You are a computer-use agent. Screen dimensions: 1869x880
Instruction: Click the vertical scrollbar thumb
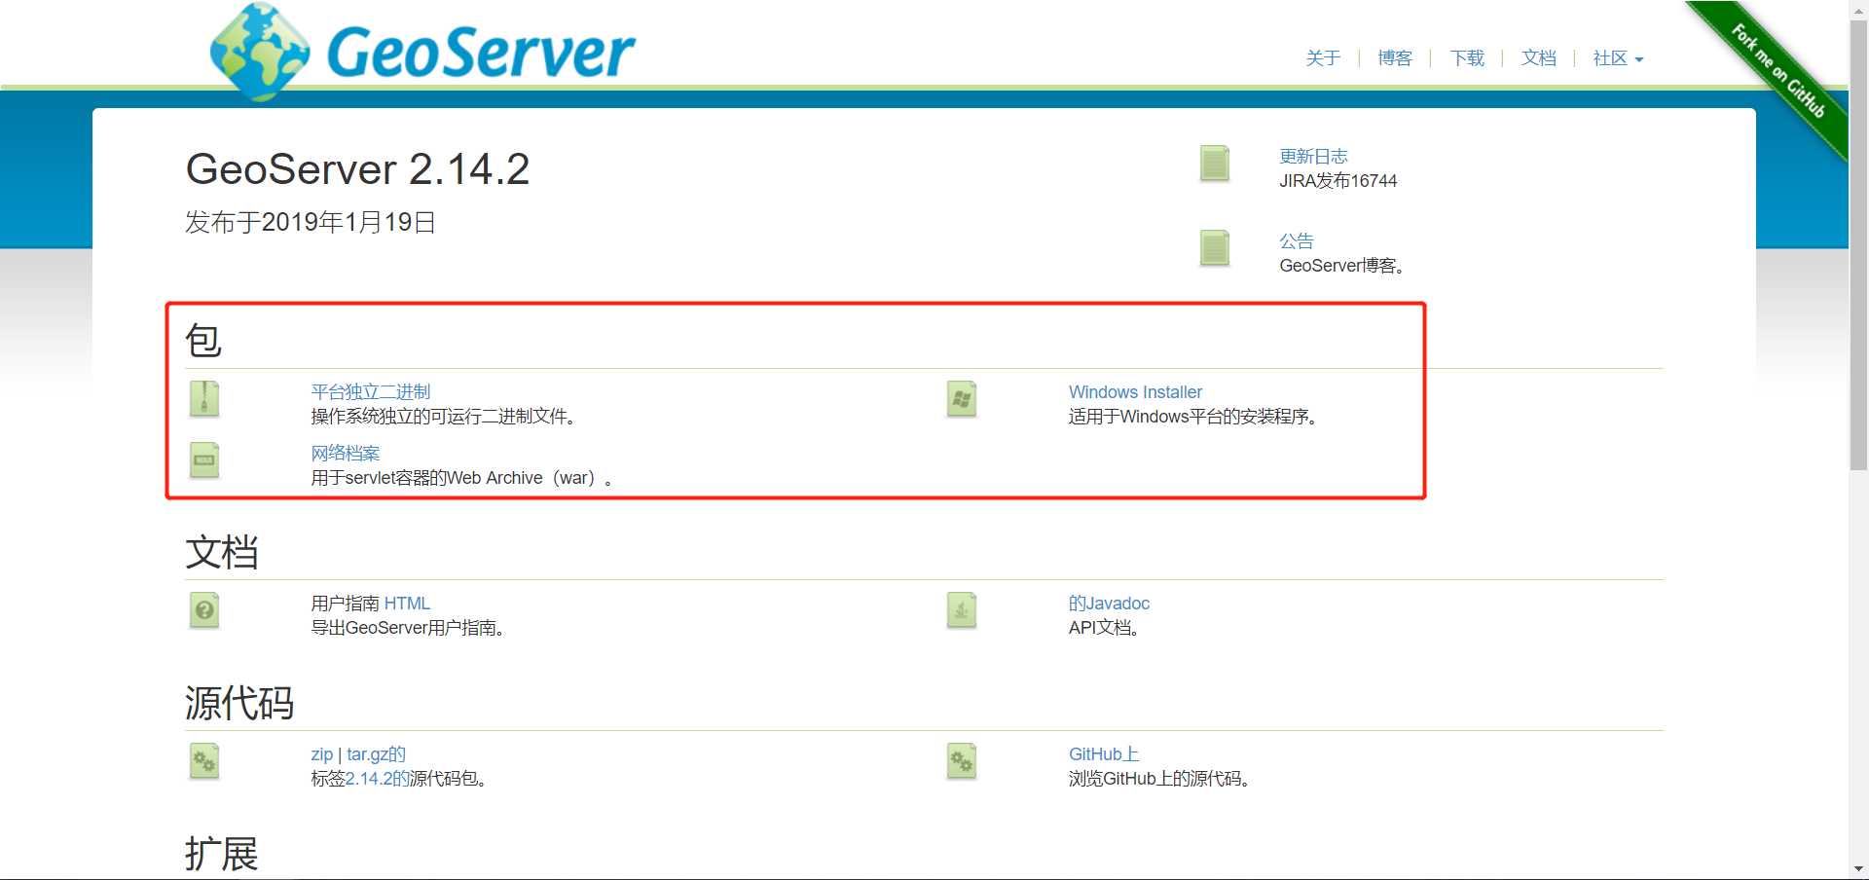point(1858,245)
